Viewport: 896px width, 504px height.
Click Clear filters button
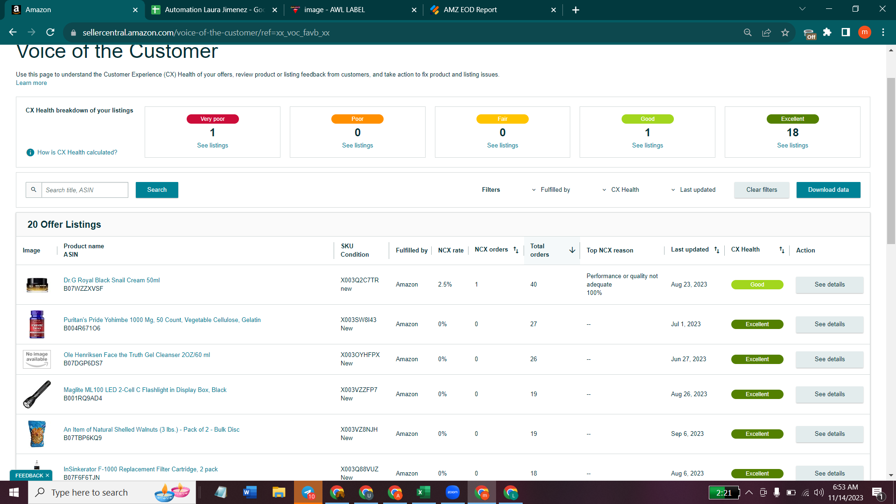pos(762,190)
